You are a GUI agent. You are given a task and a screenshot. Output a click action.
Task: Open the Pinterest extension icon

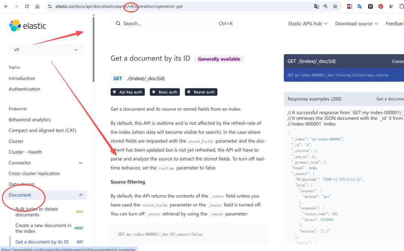point(380,6)
